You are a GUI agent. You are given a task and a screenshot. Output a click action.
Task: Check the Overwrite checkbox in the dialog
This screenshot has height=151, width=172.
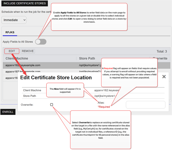coord(52,104)
